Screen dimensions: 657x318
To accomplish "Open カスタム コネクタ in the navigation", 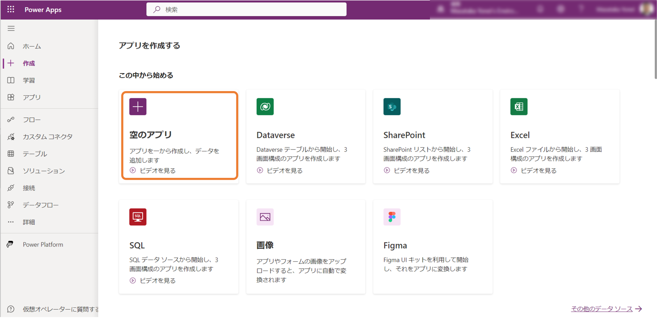I will [48, 136].
